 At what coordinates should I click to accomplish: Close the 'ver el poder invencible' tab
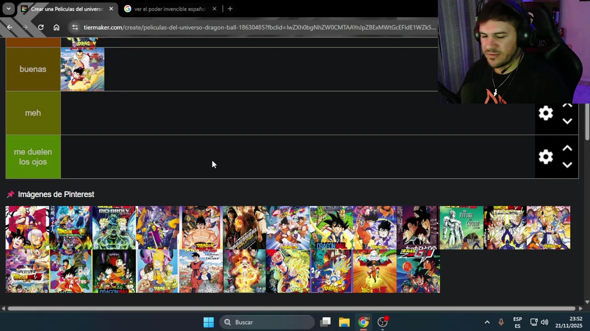tap(214, 9)
